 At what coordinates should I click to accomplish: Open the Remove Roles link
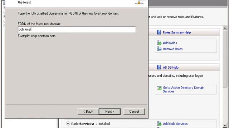coord(172,49)
